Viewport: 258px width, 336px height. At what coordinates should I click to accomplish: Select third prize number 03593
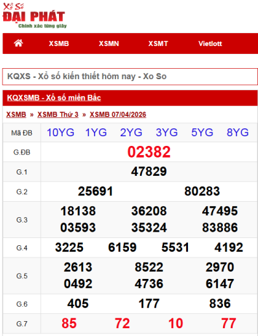(x=78, y=228)
